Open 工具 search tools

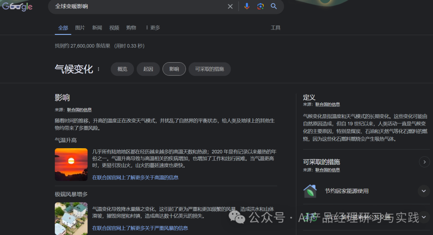(x=275, y=28)
